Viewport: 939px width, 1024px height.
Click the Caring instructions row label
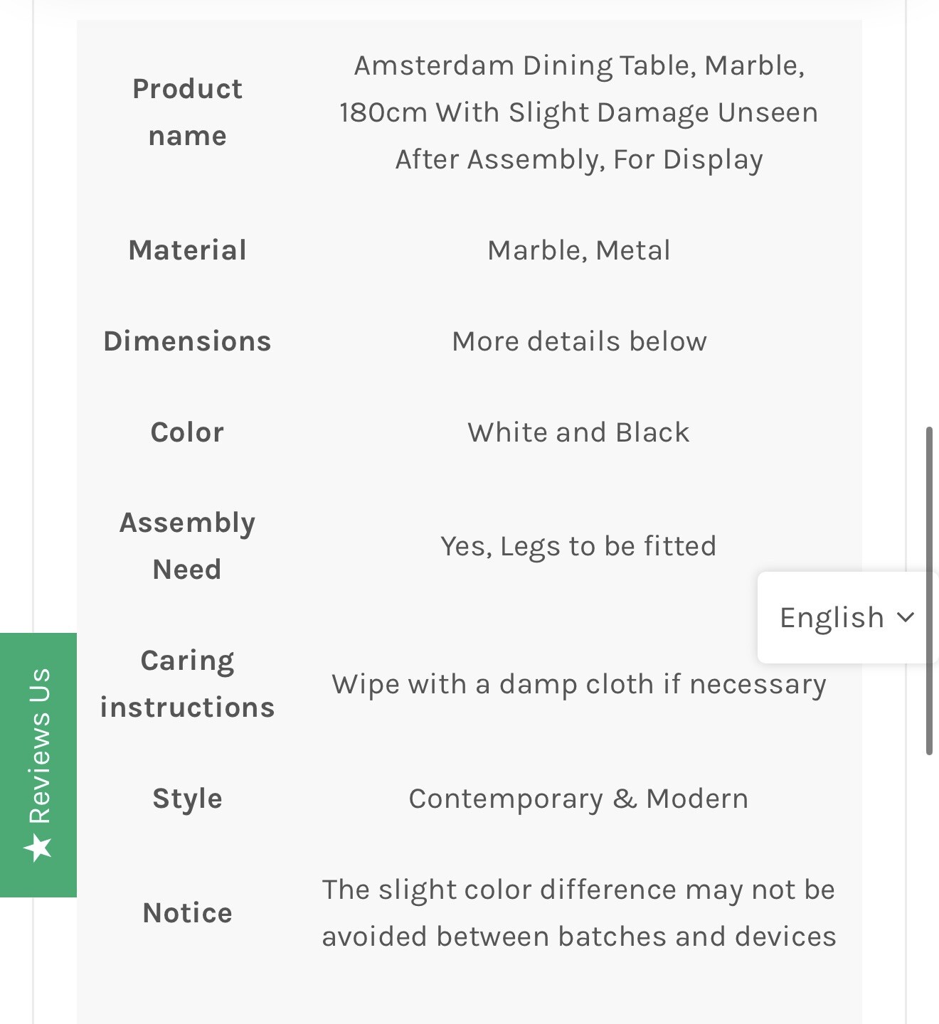pyautogui.click(x=188, y=684)
